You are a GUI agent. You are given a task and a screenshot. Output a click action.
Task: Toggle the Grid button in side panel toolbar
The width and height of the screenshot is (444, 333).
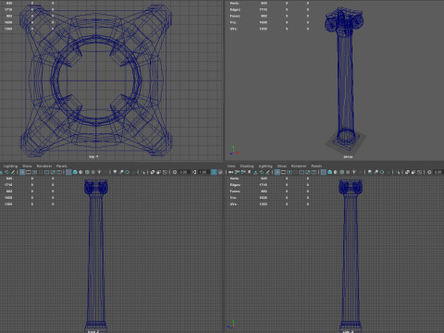[x=277, y=172]
